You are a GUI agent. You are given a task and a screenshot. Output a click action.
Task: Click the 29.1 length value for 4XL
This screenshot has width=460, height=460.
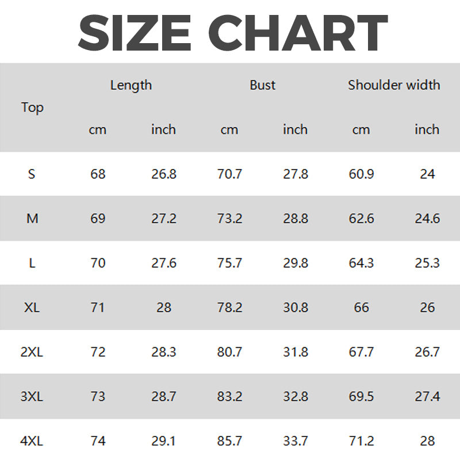[x=164, y=441]
